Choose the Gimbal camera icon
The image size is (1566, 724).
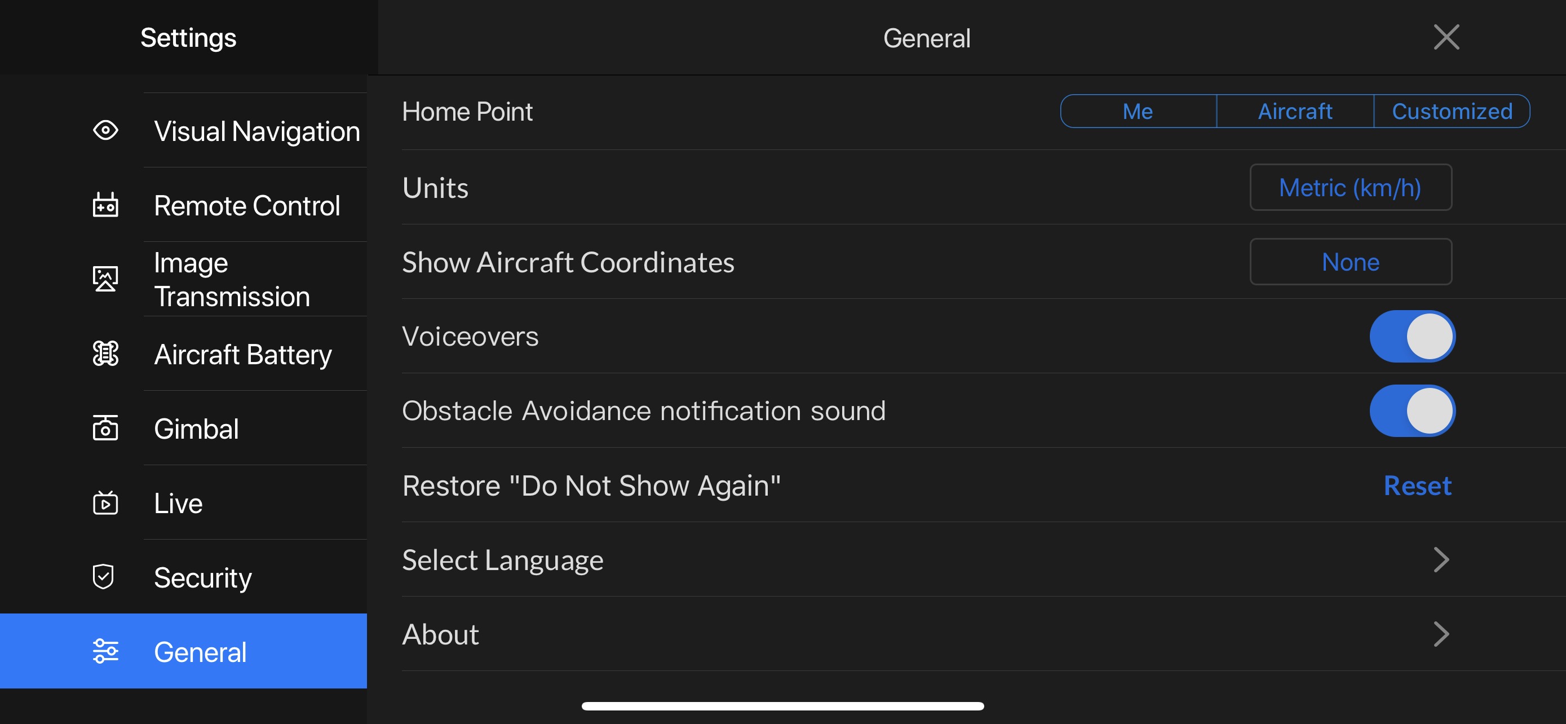tap(105, 428)
